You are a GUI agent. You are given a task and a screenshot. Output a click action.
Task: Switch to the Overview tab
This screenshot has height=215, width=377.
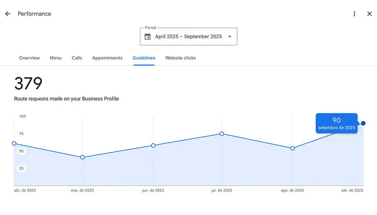[29, 58]
